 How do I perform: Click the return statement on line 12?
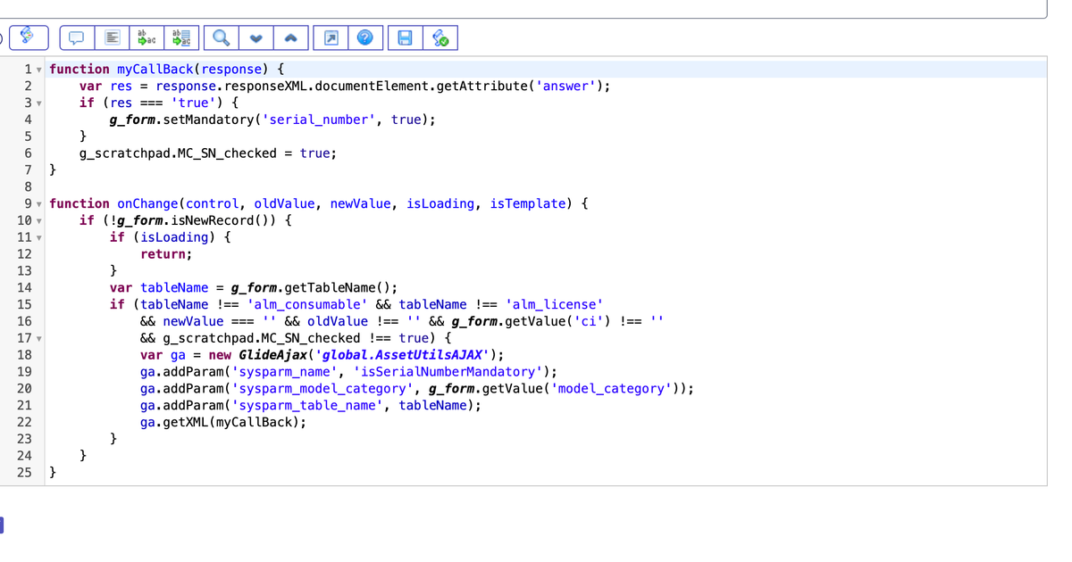[x=166, y=254]
